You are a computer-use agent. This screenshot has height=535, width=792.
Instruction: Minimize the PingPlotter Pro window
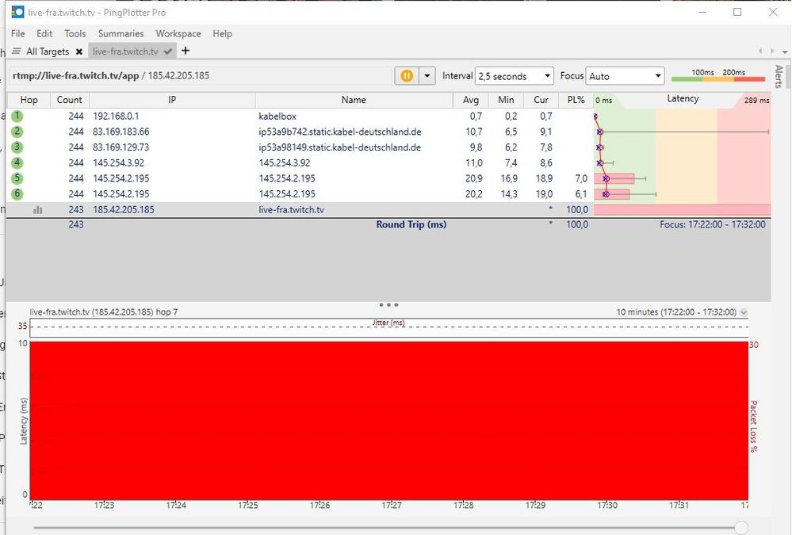tap(702, 12)
